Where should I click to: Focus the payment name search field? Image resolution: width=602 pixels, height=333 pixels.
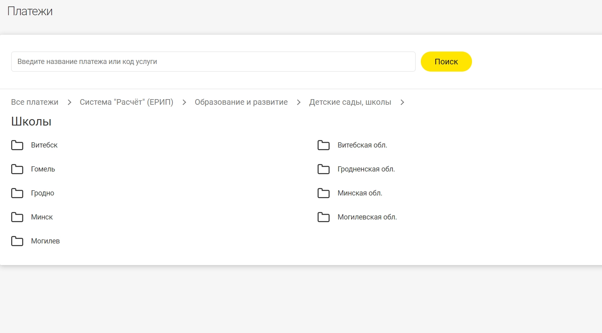[x=213, y=62]
